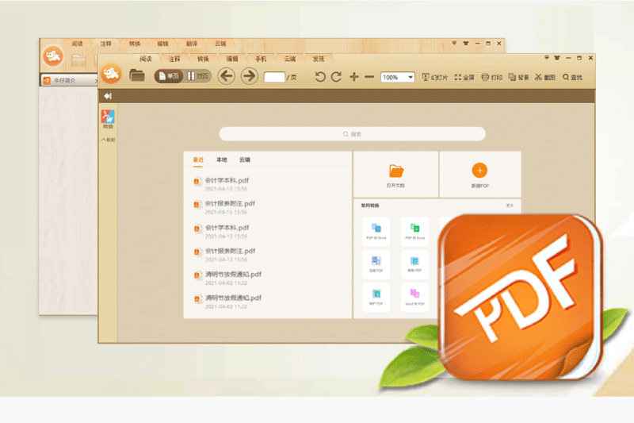Switch to single page (单页) view mode
634x423 pixels.
coord(169,76)
